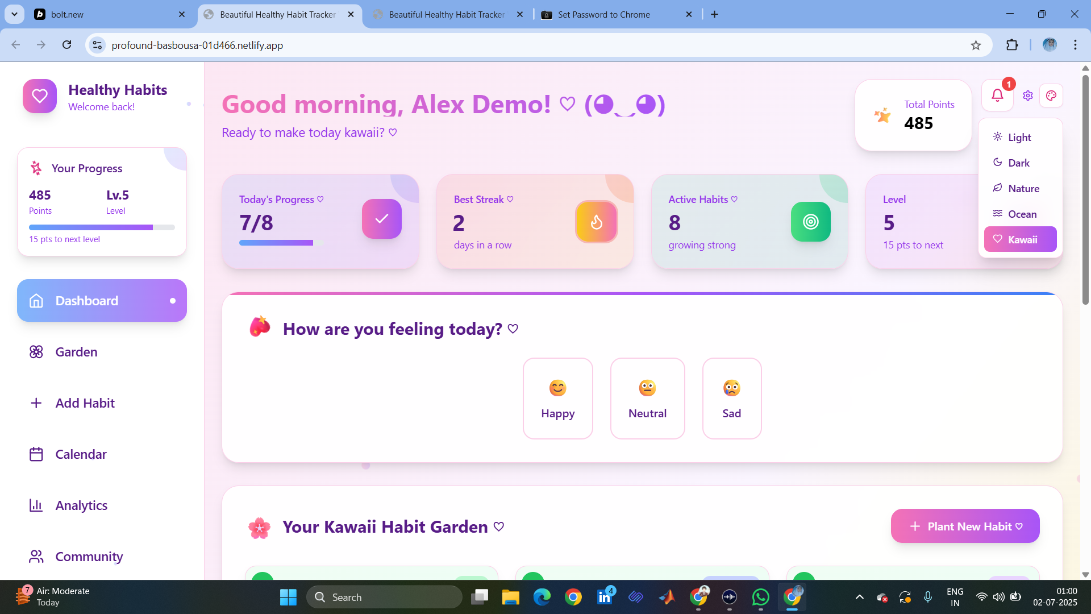
Task: Click the heart logo in sidebar
Action: (x=40, y=96)
